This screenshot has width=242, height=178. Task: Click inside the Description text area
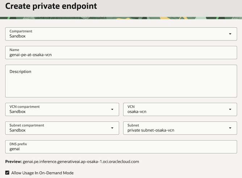[x=121, y=85]
